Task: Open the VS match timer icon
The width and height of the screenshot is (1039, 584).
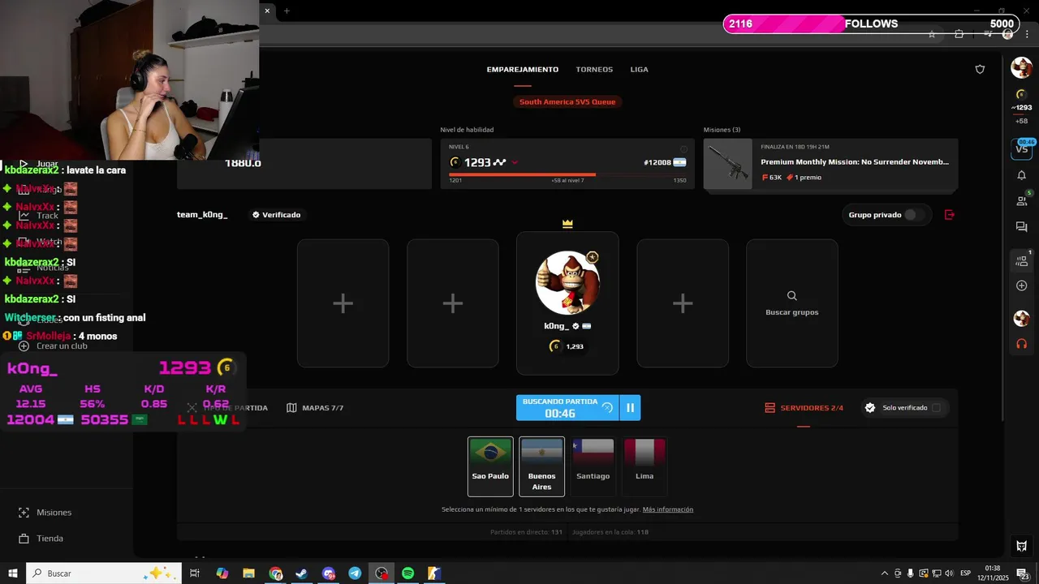Action: (1021, 148)
